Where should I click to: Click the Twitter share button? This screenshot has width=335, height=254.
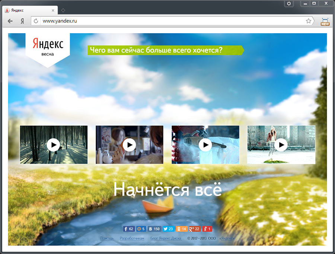169,229
